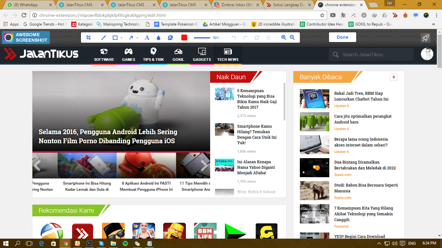The width and height of the screenshot is (442, 248).
Task: Open the TIPS & TRIK menu item
Action: [153, 55]
